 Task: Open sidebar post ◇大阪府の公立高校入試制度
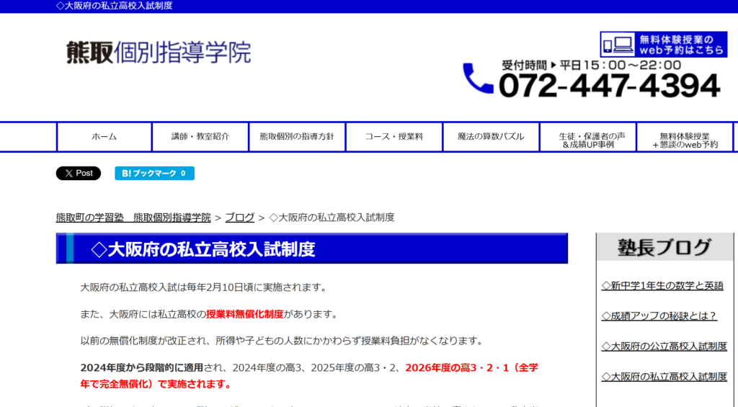[x=664, y=346]
